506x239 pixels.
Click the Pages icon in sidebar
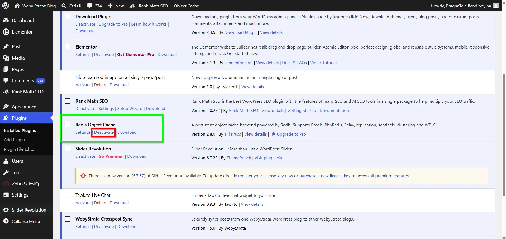[6, 69]
